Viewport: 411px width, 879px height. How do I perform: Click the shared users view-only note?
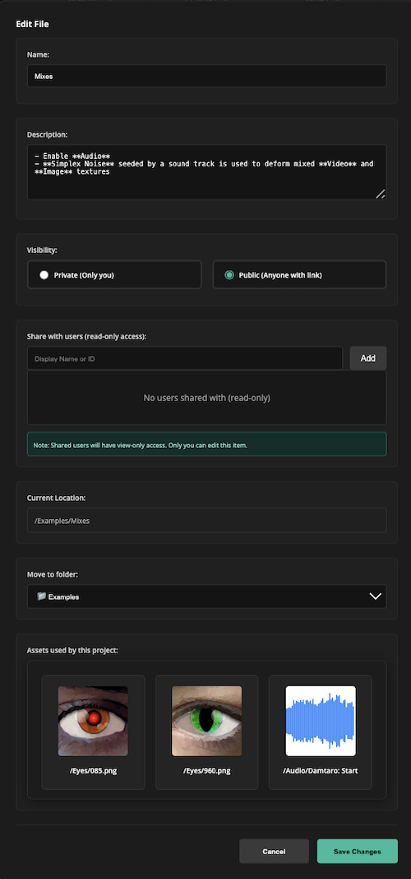[207, 444]
